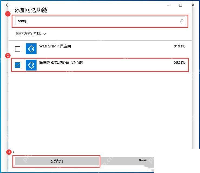
Task: Click the search magnifier icon
Action: [x=181, y=21]
